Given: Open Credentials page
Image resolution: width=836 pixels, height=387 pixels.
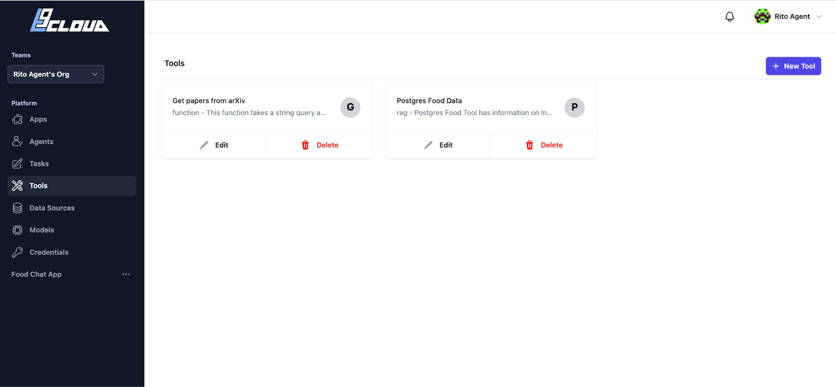Looking at the screenshot, I should click(72, 252).
